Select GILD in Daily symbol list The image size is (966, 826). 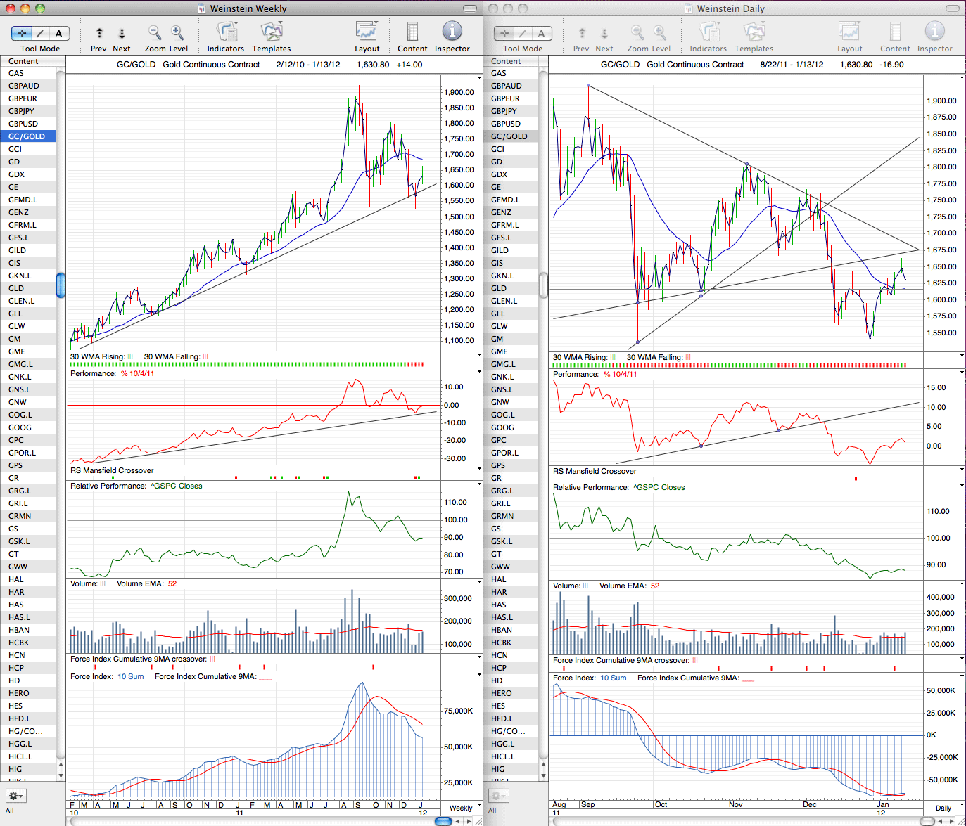510,250
